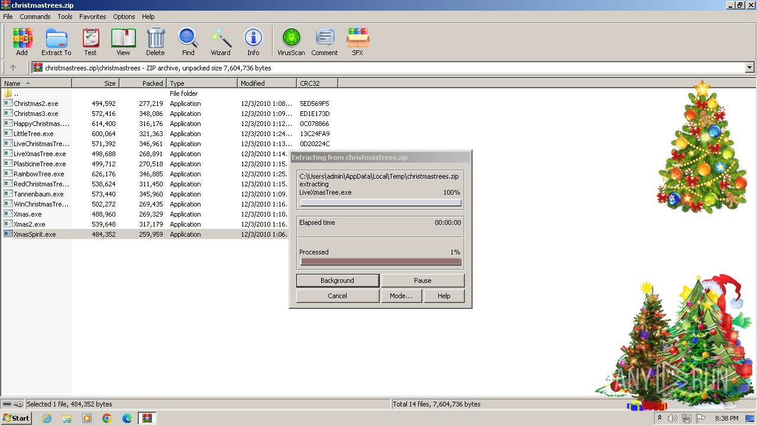
Task: Click the Action Center flag icon
Action: (701, 418)
